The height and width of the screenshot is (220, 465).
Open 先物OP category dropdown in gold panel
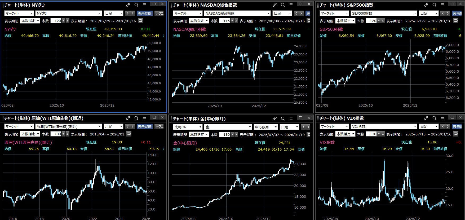coord(188,127)
